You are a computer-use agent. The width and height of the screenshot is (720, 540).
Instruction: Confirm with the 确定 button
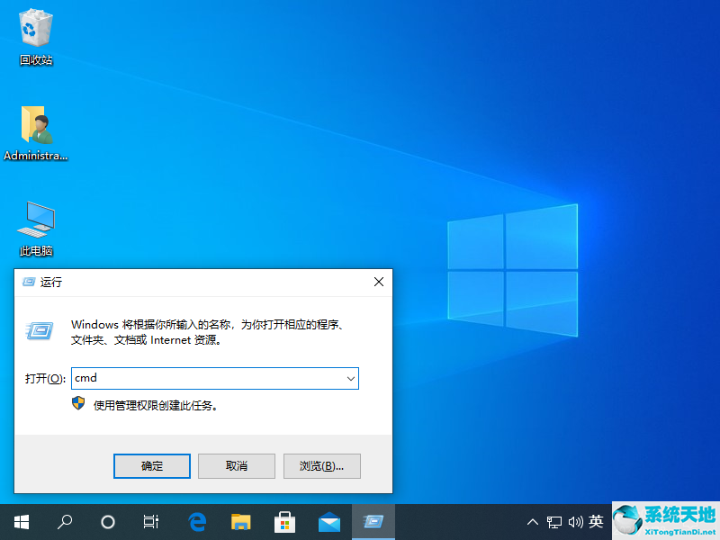[x=151, y=465]
